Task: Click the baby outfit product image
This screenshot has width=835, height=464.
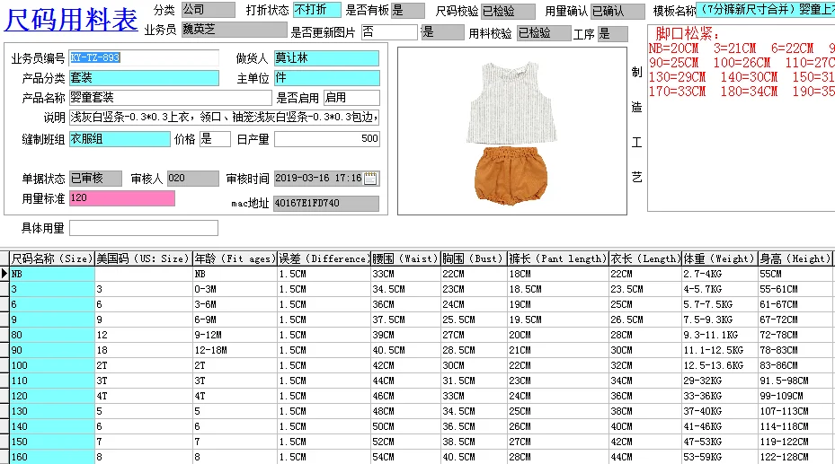Action: (511, 131)
